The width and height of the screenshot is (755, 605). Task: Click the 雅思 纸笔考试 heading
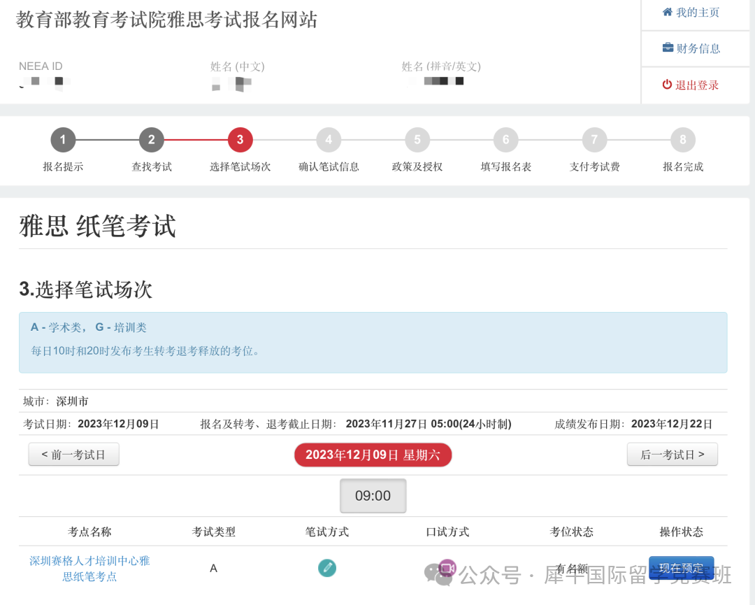point(98,225)
